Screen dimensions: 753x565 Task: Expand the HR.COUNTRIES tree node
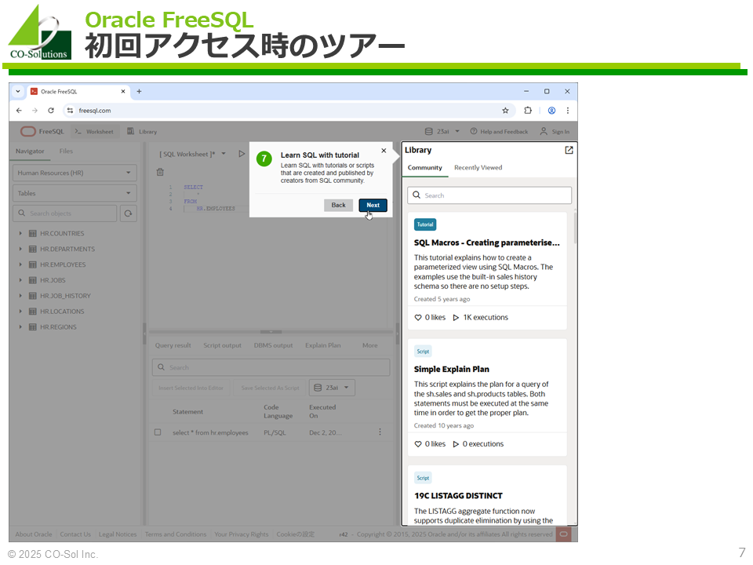click(20, 234)
